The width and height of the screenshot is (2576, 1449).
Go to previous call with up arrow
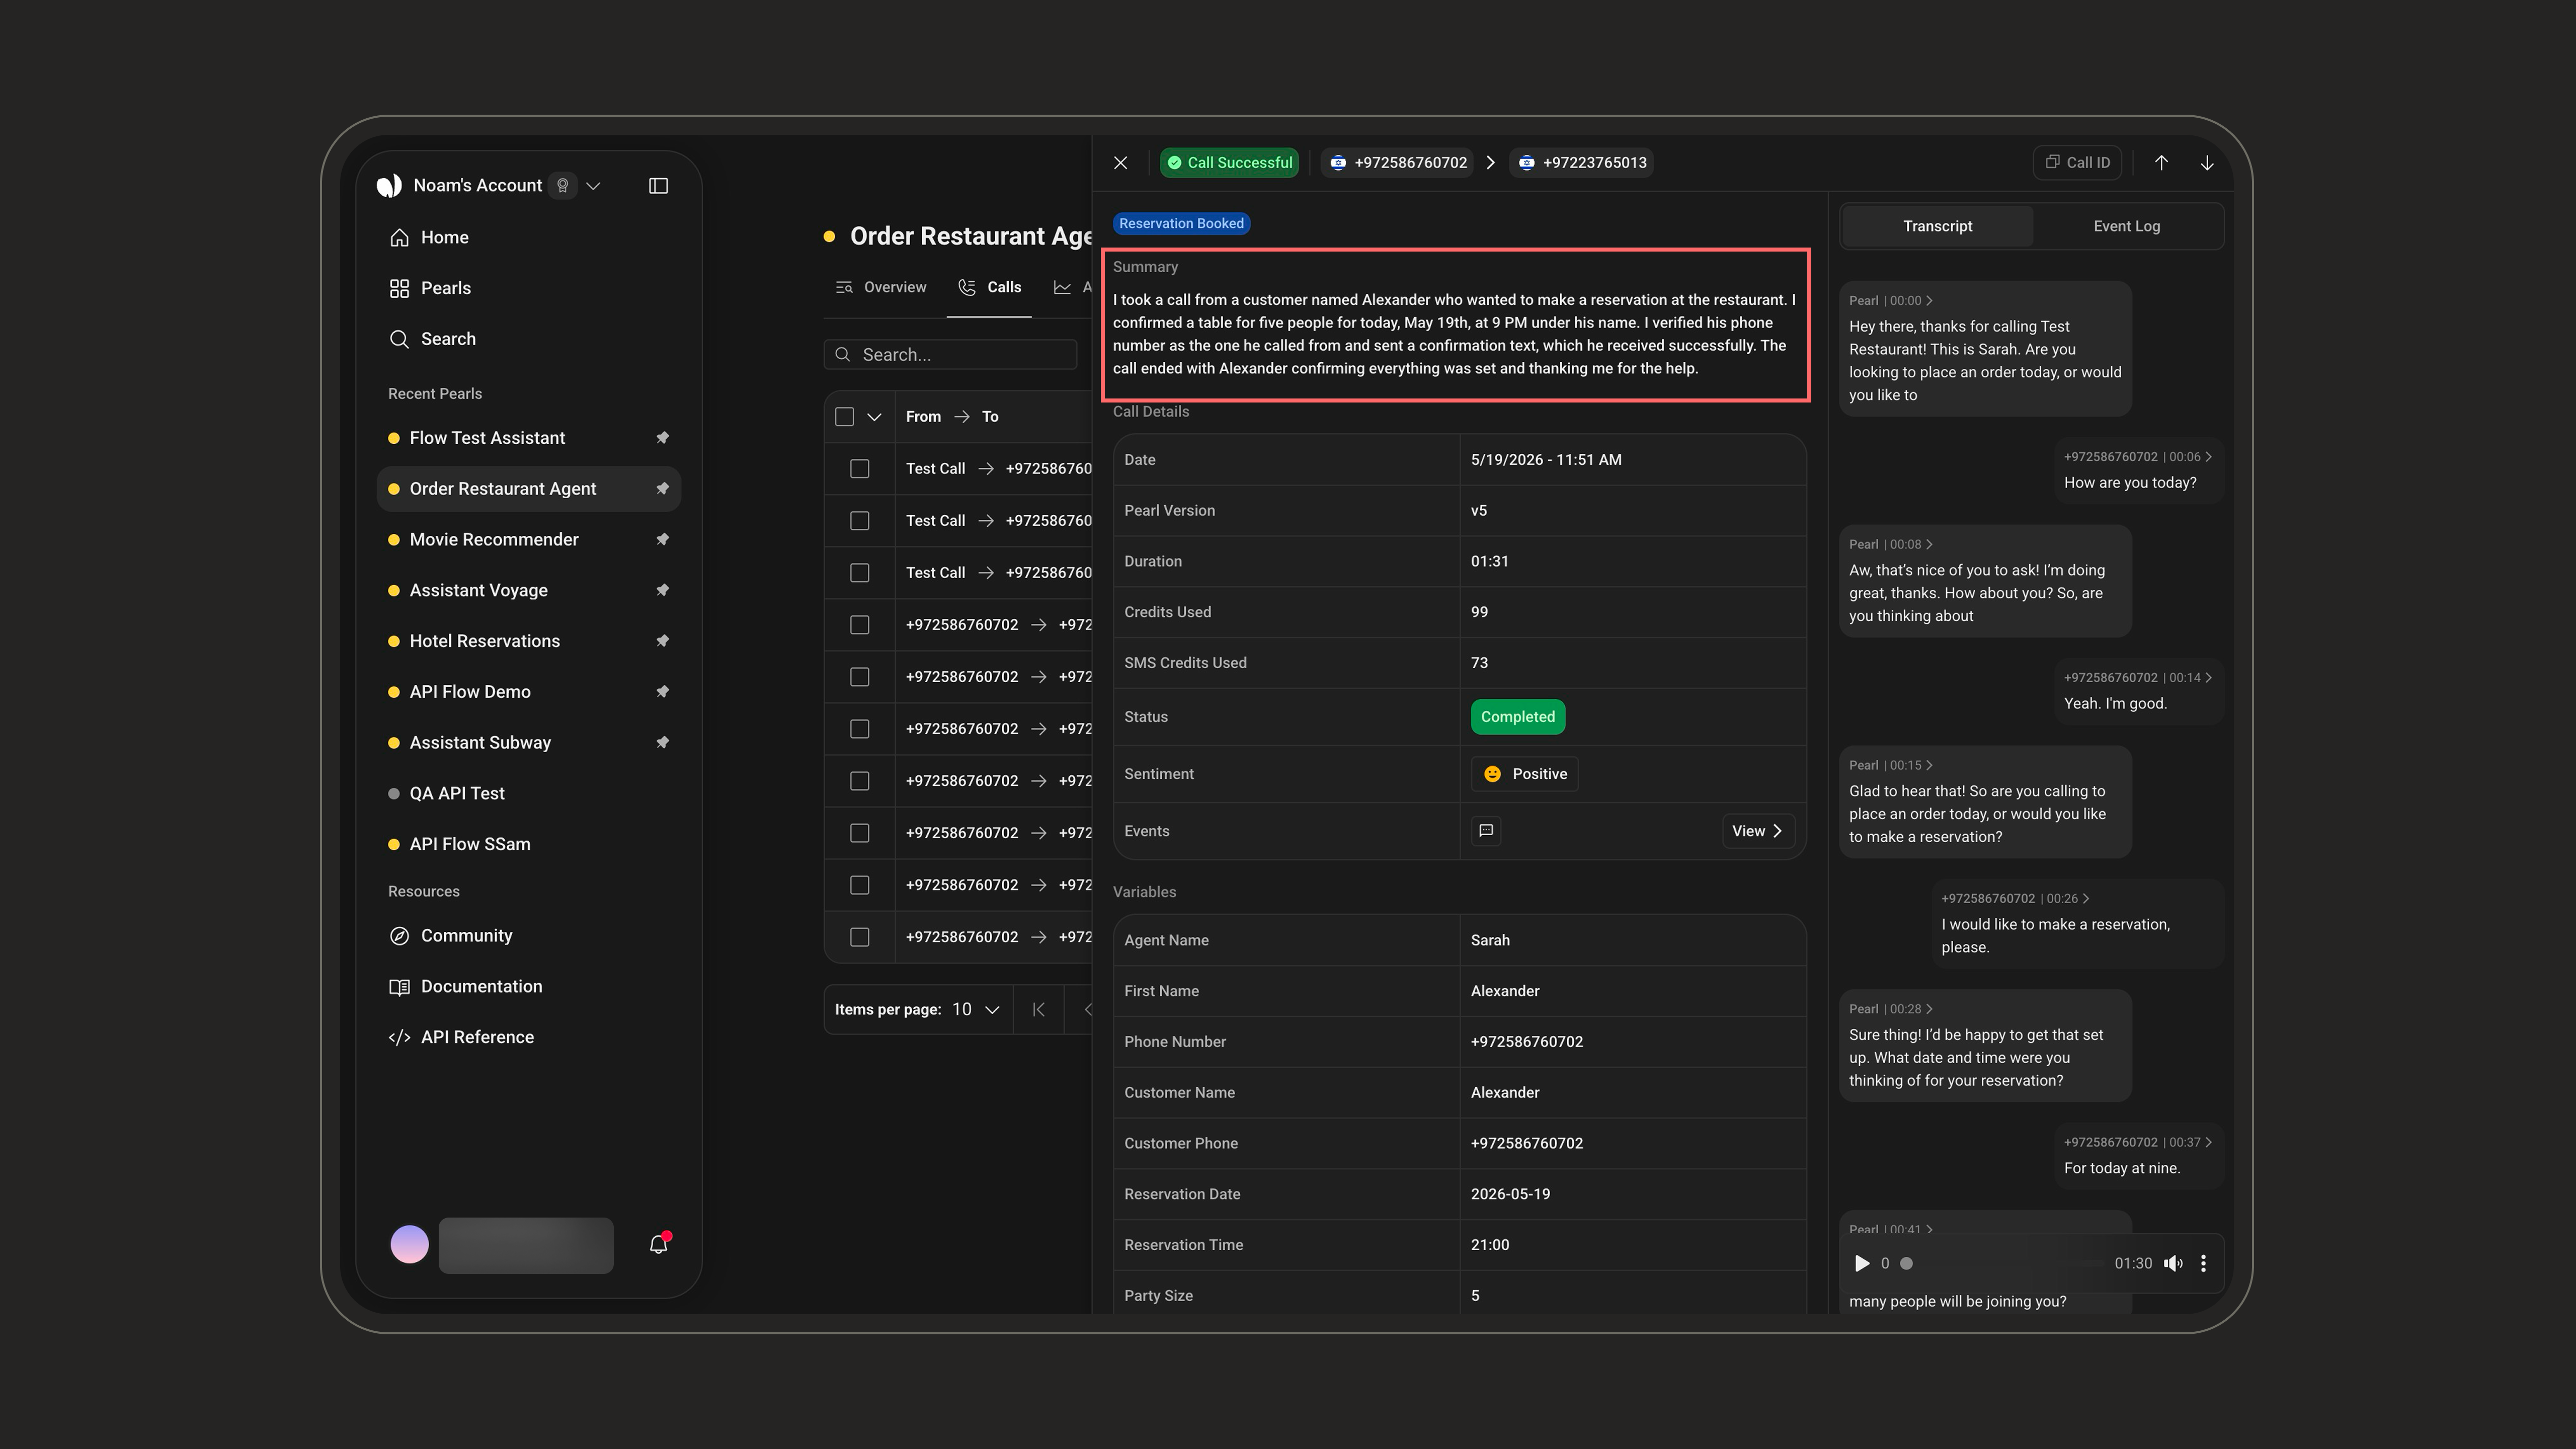pos(2161,163)
